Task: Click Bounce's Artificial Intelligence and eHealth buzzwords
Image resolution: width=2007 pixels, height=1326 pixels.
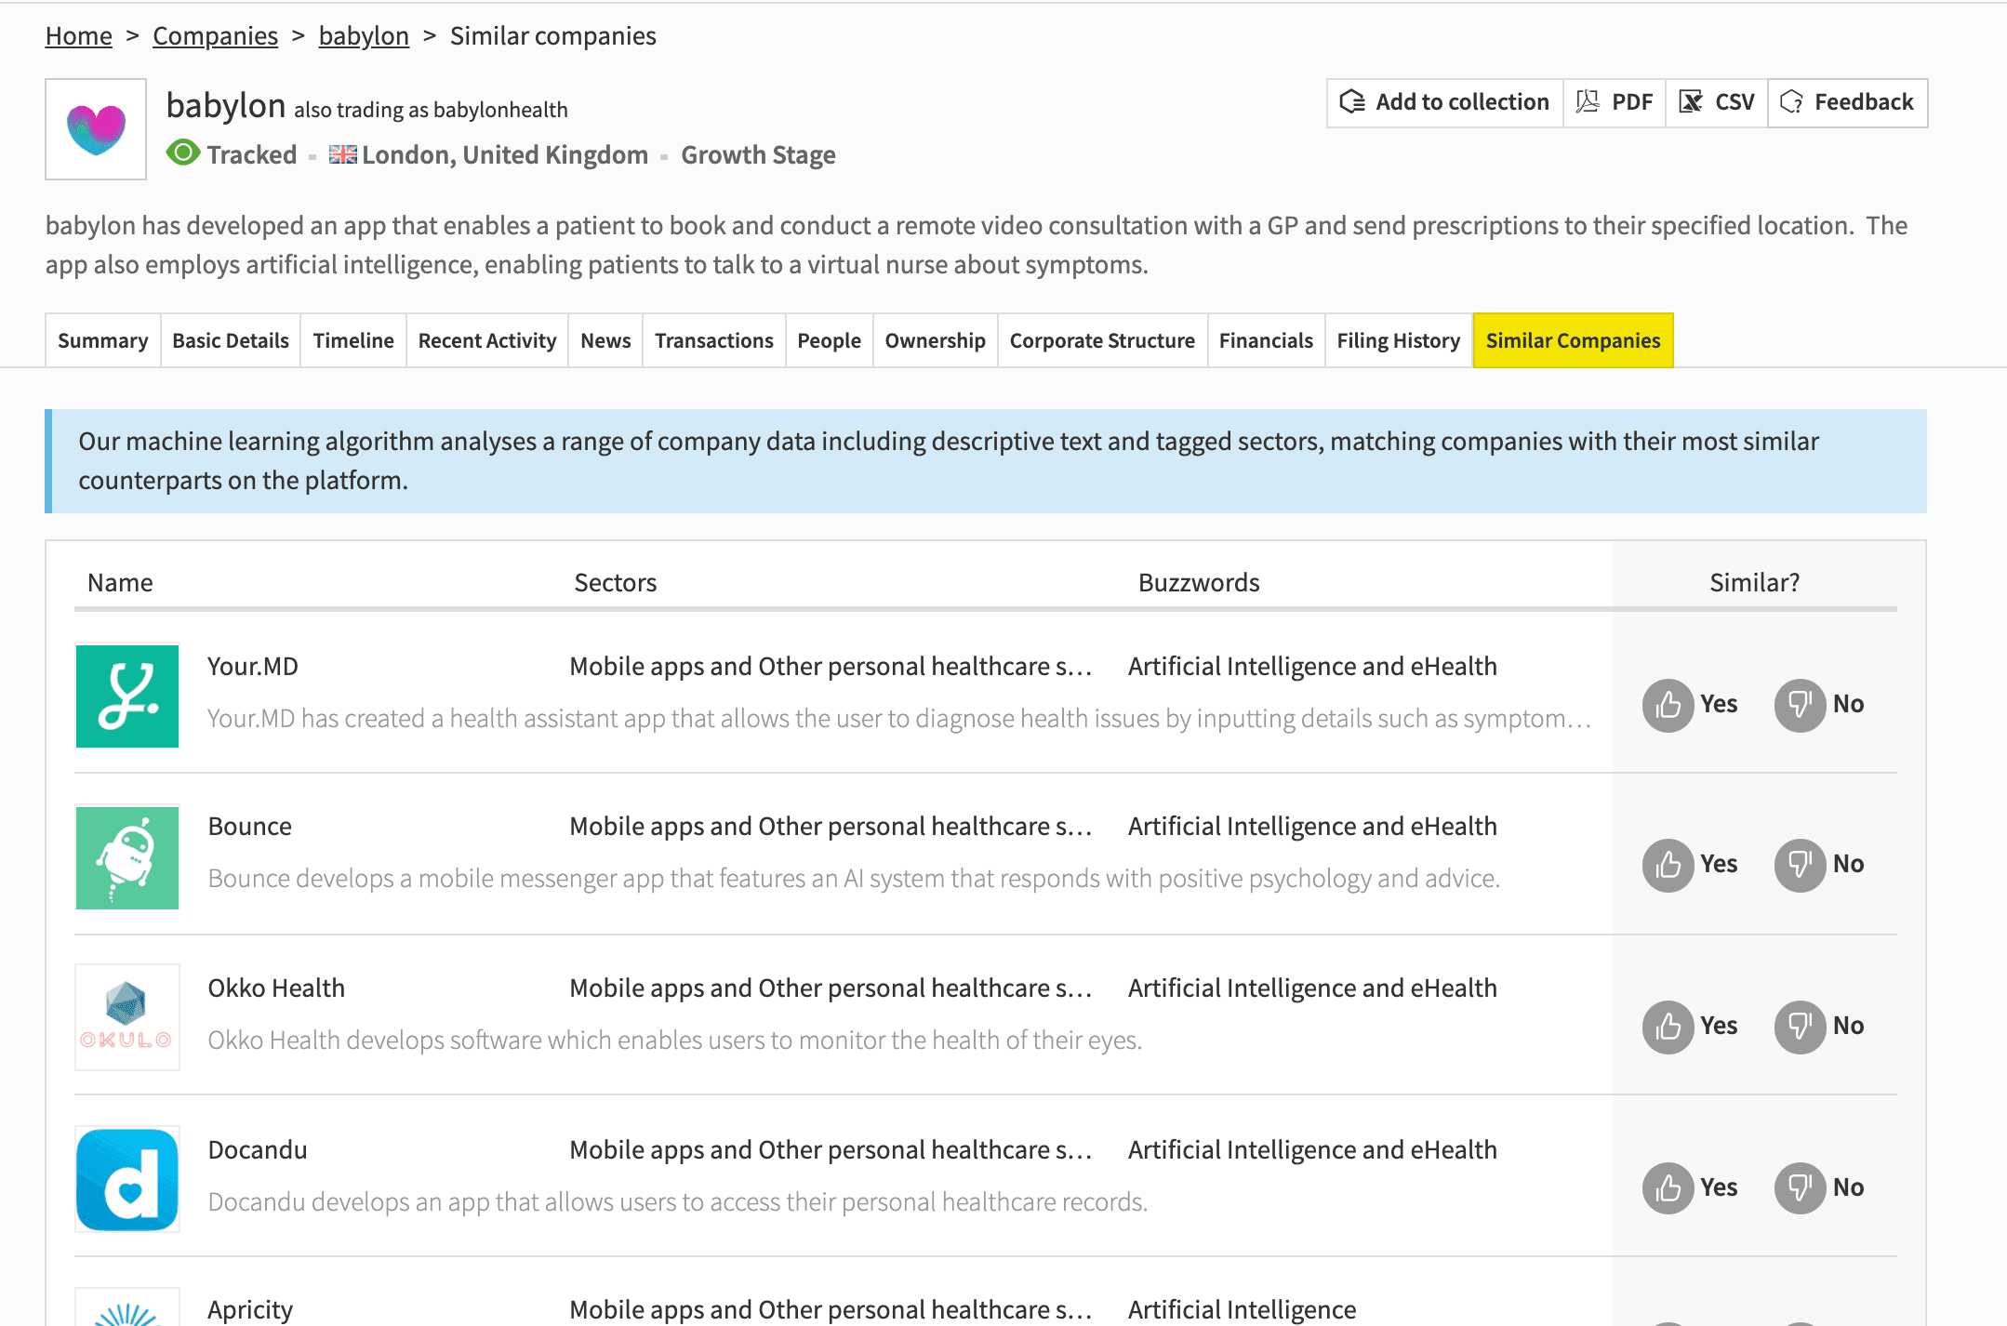Action: (x=1312, y=826)
